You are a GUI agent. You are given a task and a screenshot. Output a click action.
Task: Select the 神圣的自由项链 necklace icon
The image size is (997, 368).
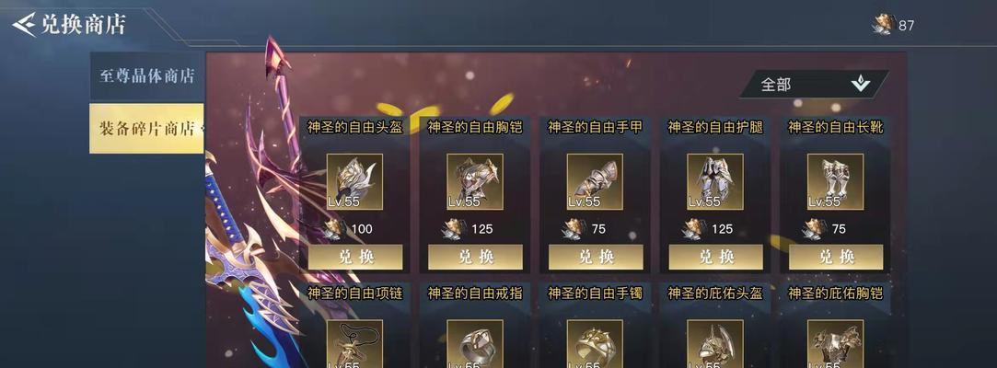tap(354, 343)
